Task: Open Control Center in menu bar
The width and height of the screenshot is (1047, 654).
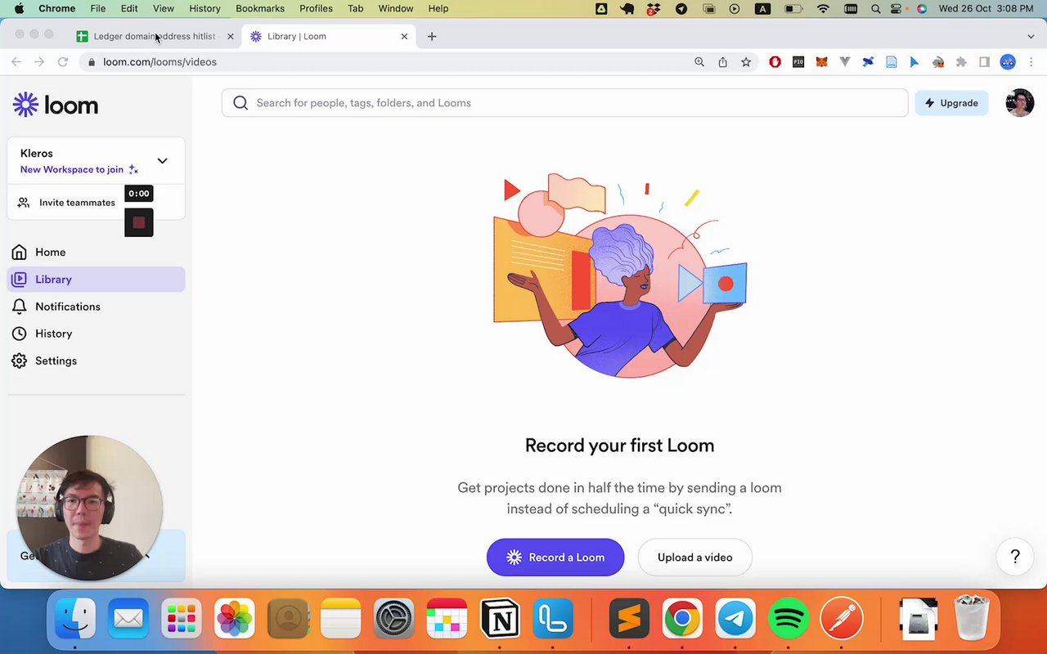Action: pos(898,8)
